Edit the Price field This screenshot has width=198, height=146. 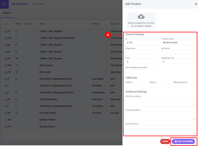click(142, 61)
